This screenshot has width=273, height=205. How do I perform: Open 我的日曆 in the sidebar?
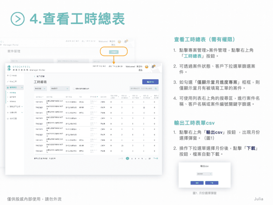click(13, 118)
